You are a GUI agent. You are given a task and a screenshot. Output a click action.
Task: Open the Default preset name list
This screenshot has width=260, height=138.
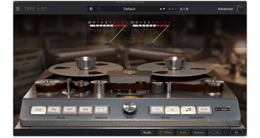click(x=129, y=9)
